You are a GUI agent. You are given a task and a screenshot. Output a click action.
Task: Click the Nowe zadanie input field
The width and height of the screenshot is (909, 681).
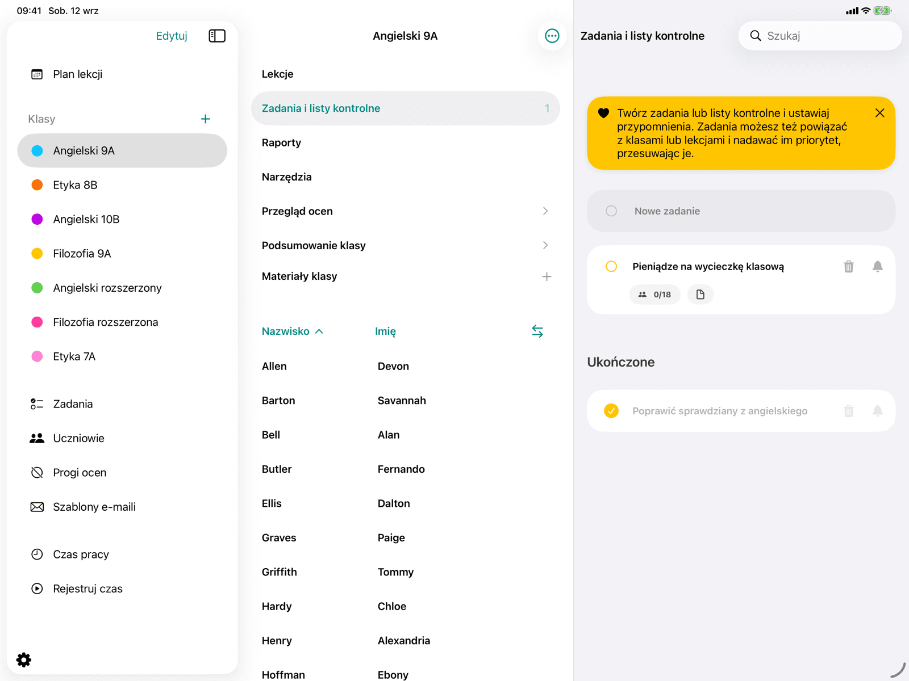click(741, 211)
